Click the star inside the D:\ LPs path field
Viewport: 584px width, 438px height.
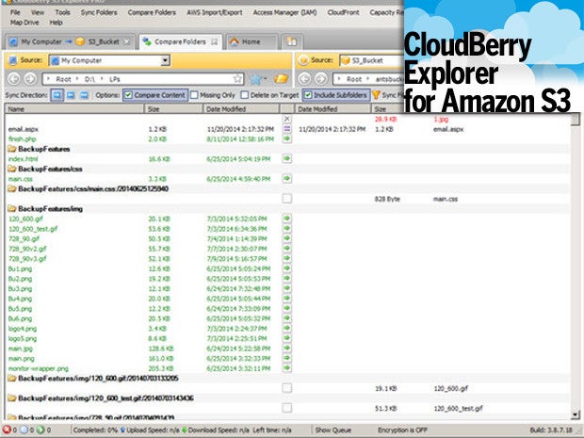pyautogui.click(x=237, y=78)
